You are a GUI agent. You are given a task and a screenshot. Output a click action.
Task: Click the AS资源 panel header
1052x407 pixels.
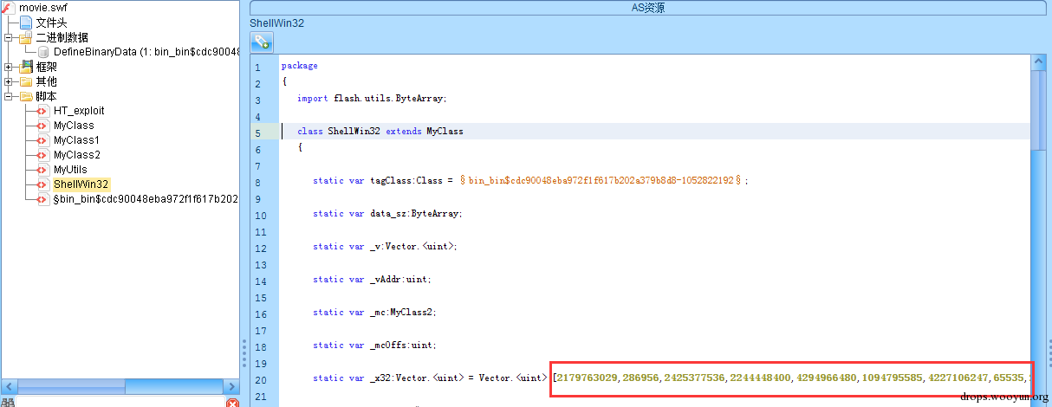[647, 8]
